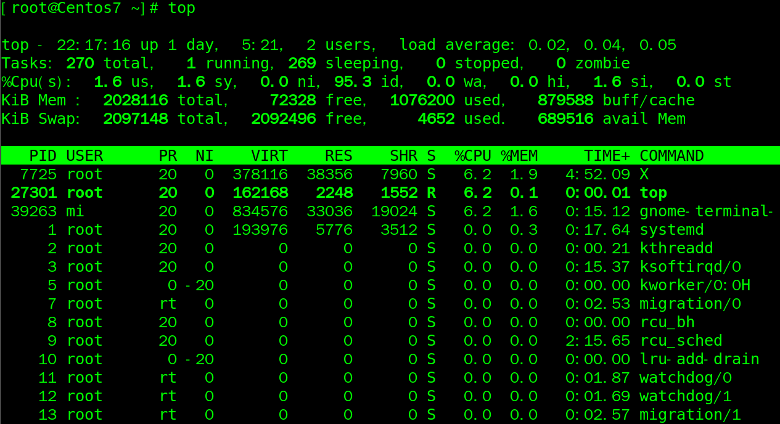Click the kthreadd command entry
Screen dimensions: 780x424
coord(676,248)
